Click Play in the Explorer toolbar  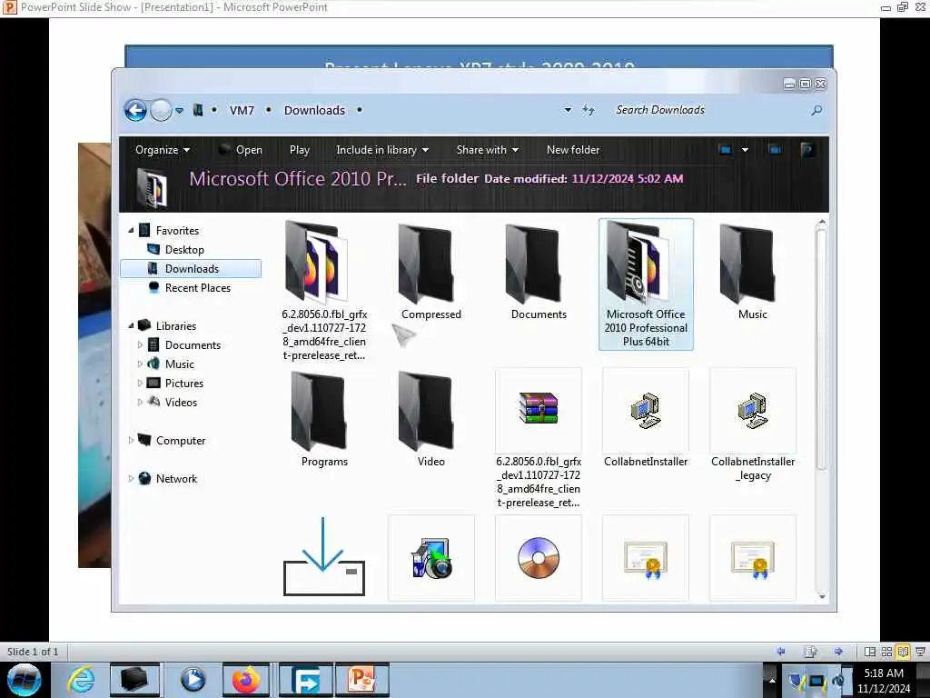[x=300, y=150]
